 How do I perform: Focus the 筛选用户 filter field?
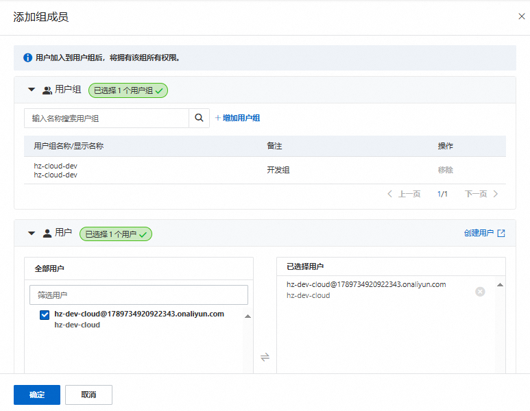[x=139, y=295]
